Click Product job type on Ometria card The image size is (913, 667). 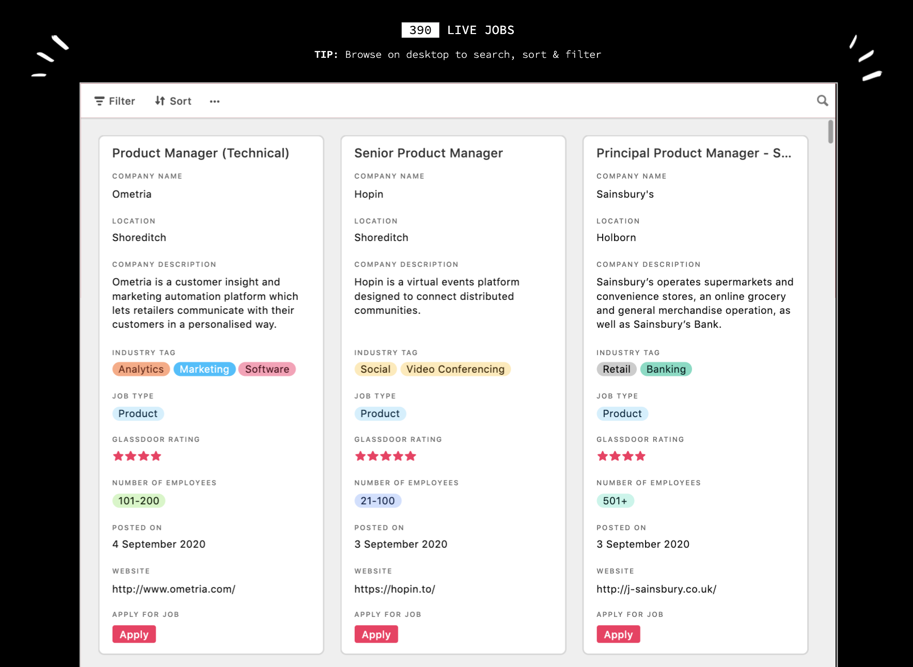[x=138, y=414]
